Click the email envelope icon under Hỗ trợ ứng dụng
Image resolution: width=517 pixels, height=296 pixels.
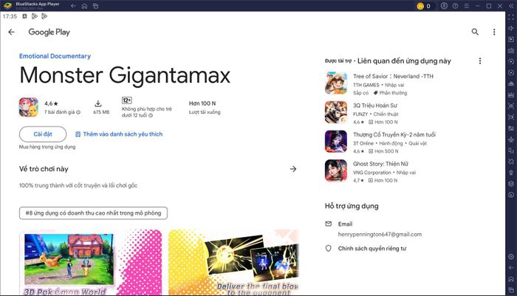329,224
